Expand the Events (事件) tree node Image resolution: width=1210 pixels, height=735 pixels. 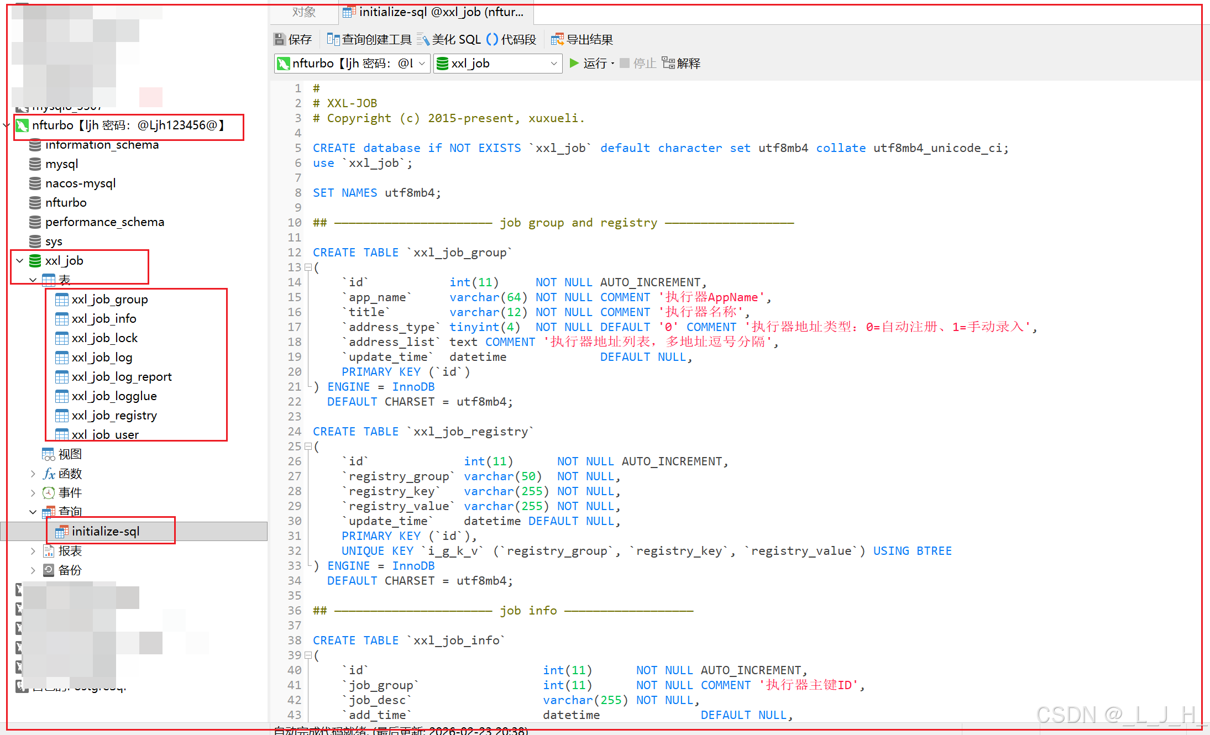click(x=33, y=493)
